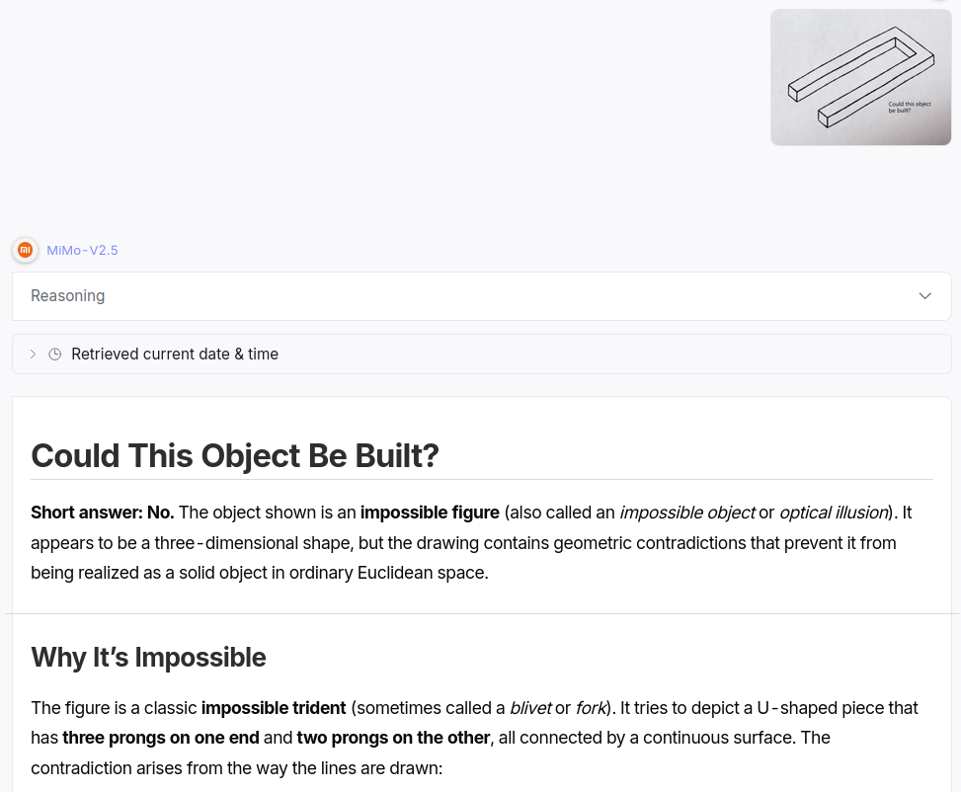Screen dimensions: 961x792
Task: Click the clock icon beside Retrieved current date
Action: 55,355
